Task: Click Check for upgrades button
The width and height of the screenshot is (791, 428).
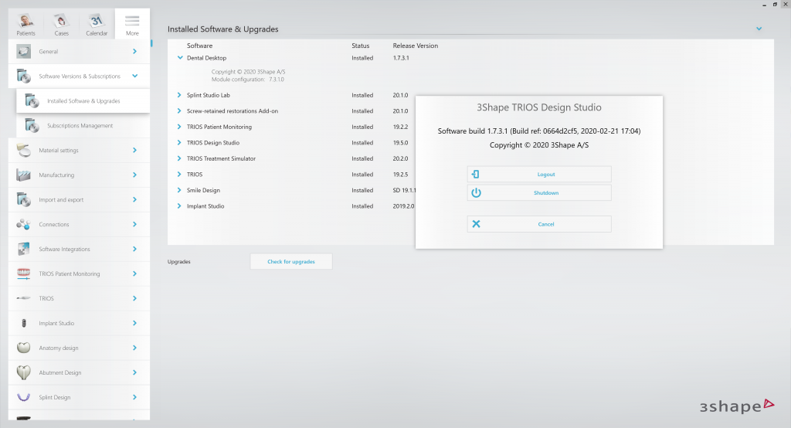Action: [x=291, y=262]
